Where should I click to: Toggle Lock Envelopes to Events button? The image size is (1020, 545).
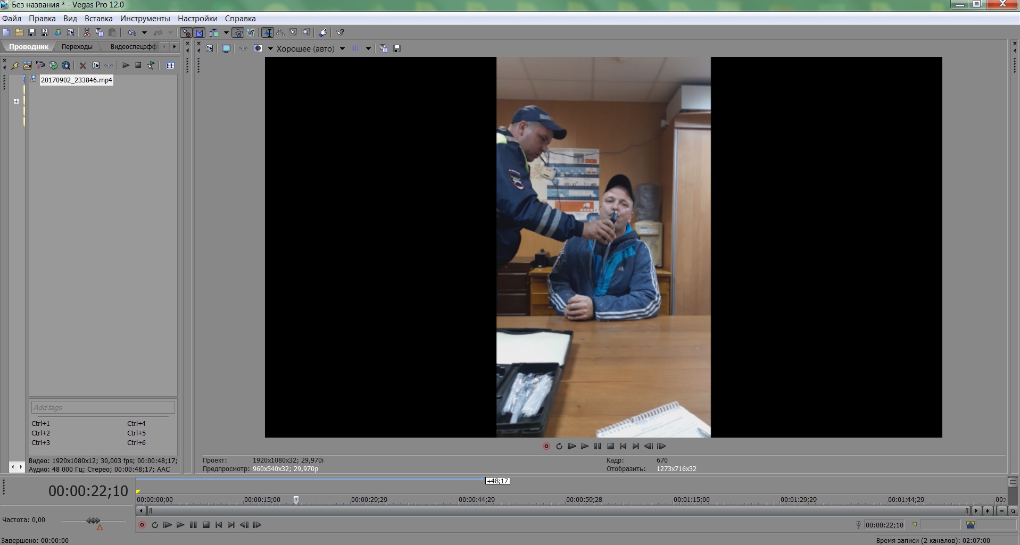point(238,32)
